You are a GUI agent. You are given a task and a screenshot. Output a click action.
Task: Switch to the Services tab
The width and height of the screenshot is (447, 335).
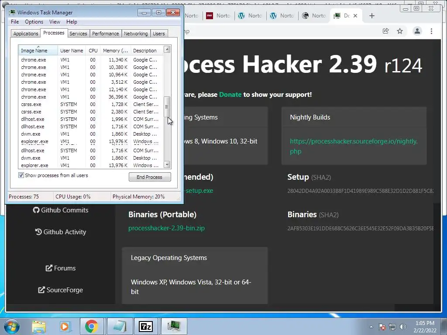(78, 34)
